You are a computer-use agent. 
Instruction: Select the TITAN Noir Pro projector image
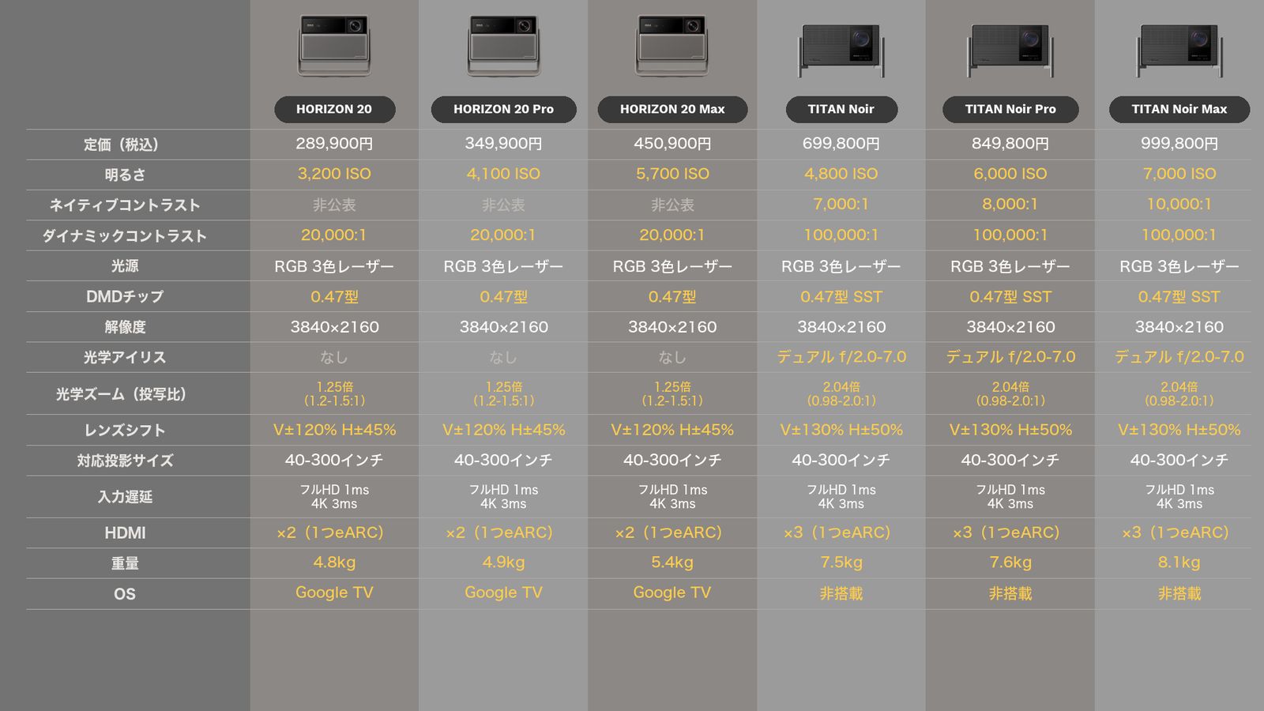click(1010, 50)
